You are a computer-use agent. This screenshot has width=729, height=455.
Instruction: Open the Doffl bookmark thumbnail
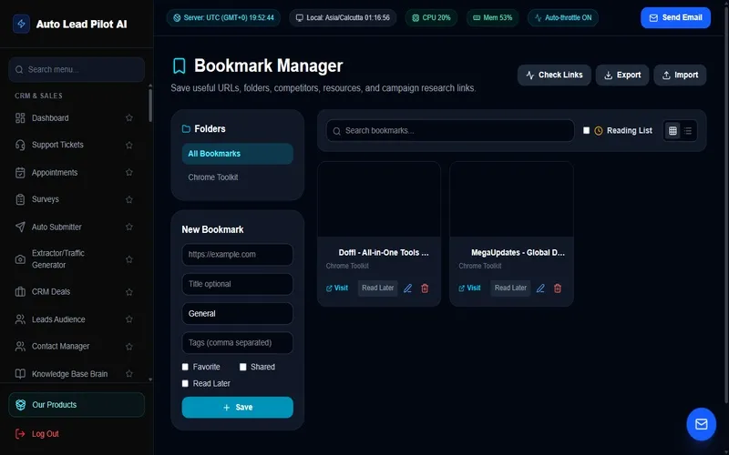click(x=379, y=199)
